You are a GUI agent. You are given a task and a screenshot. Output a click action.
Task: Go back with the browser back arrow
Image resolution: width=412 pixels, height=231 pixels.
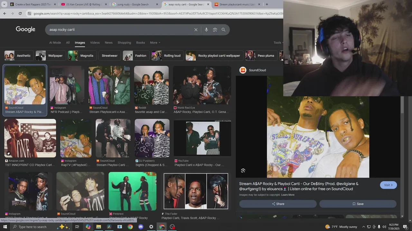[x=5, y=13]
